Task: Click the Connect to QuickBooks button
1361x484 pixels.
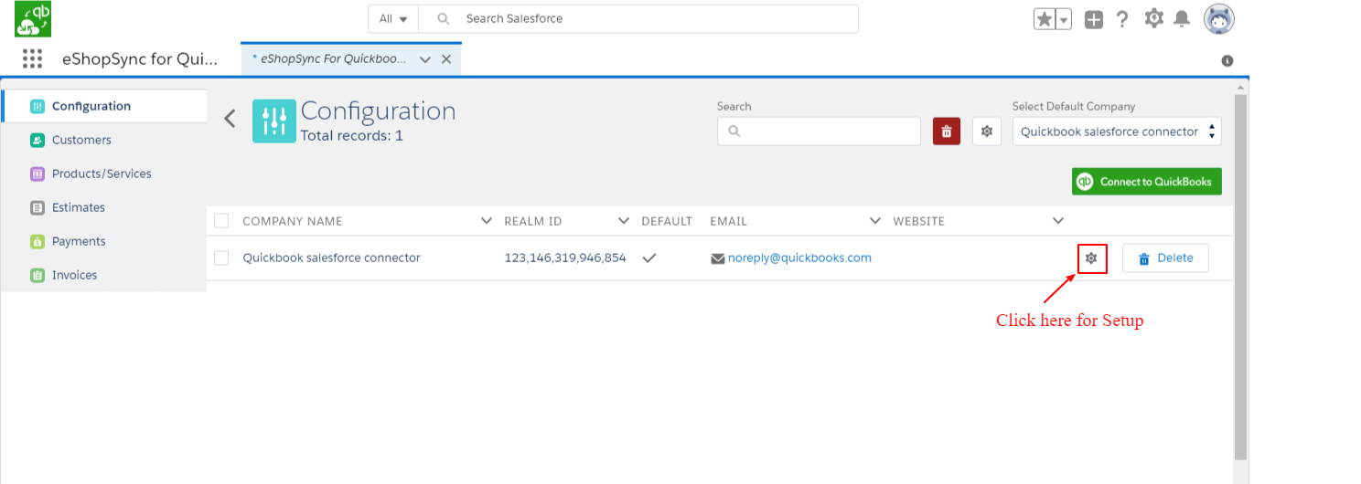Action: (x=1146, y=182)
